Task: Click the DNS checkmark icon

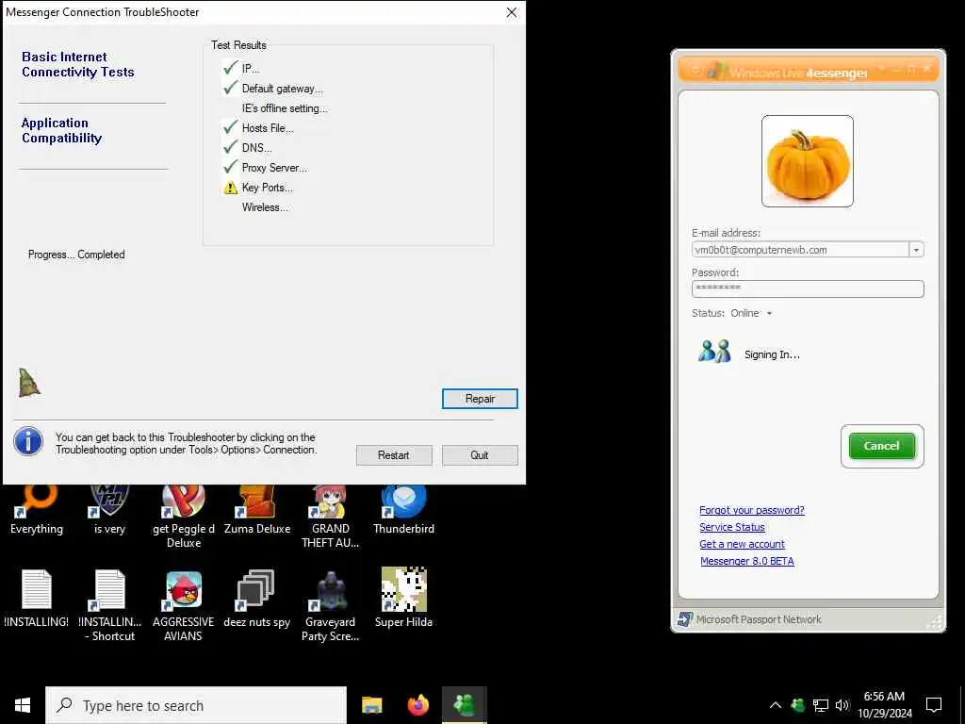Action: (230, 147)
